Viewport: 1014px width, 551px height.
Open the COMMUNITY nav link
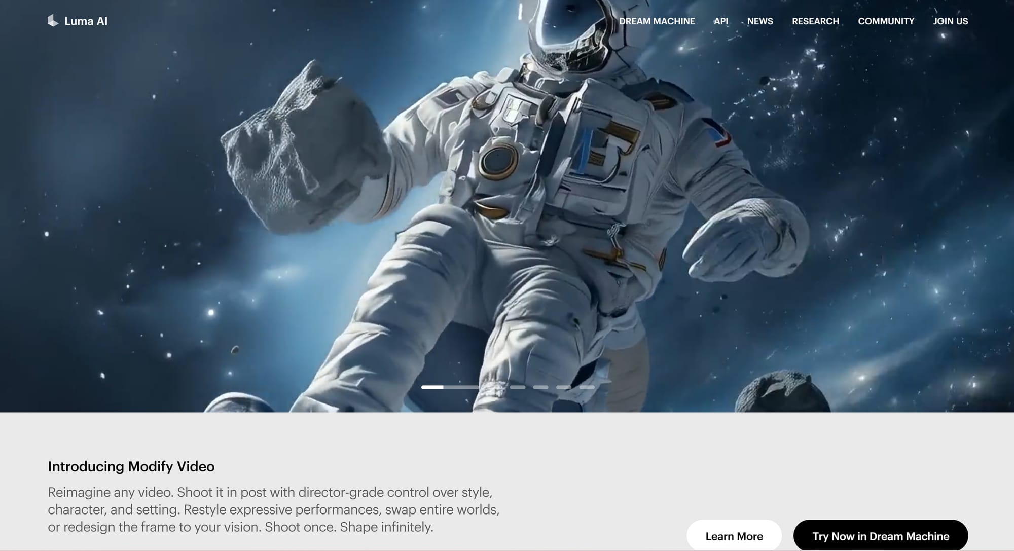[886, 21]
